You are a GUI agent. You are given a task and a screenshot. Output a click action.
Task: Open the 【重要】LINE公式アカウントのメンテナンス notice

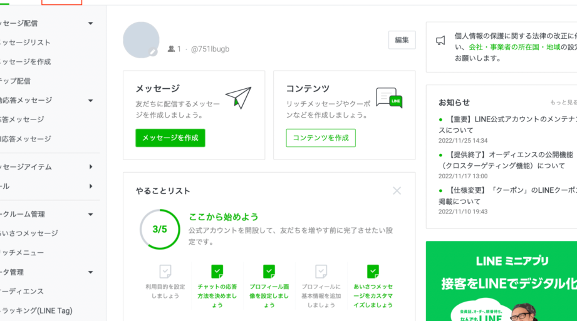click(x=508, y=125)
